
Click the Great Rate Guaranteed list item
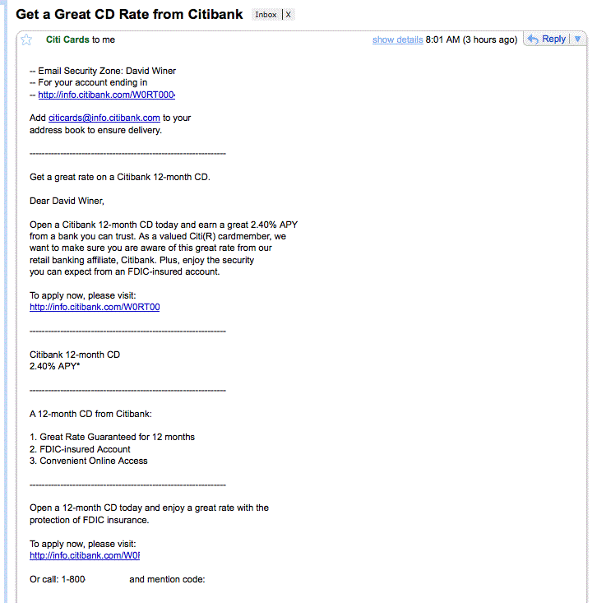tap(112, 438)
